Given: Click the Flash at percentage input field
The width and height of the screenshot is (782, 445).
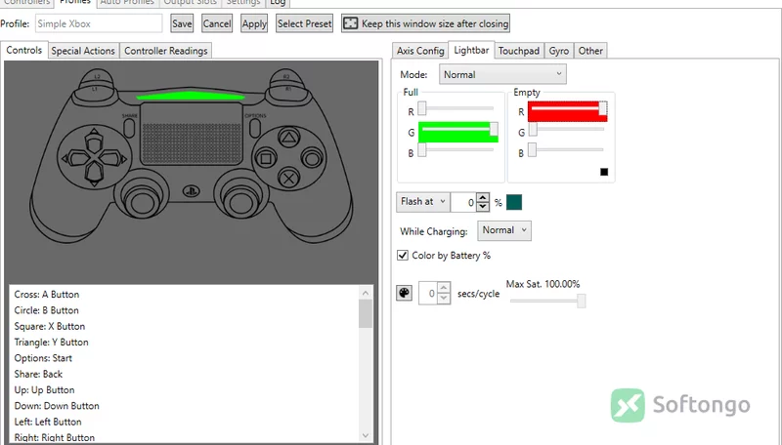Looking at the screenshot, I should tap(463, 202).
